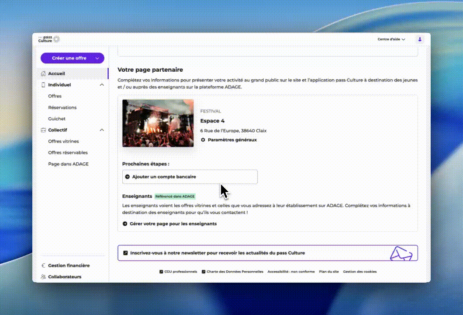
Task: Open the user profile icon
Action: pos(420,39)
